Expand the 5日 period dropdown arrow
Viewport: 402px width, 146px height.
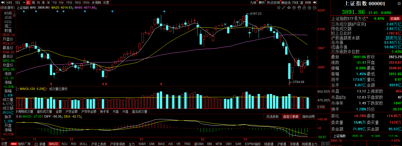click(24, 3)
